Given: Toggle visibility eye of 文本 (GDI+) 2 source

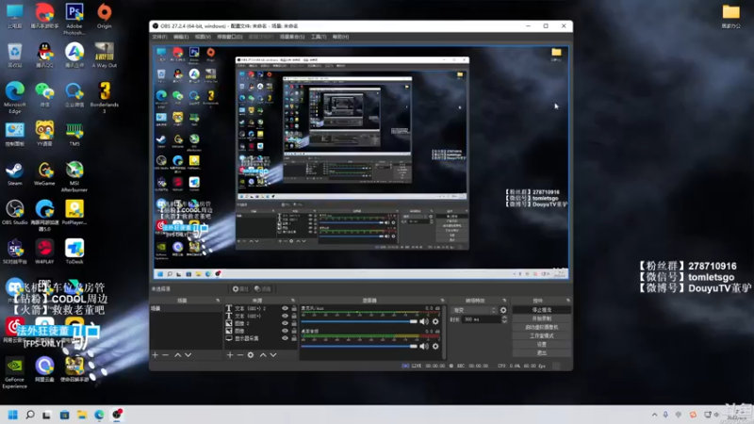Looking at the screenshot, I should click(285, 309).
